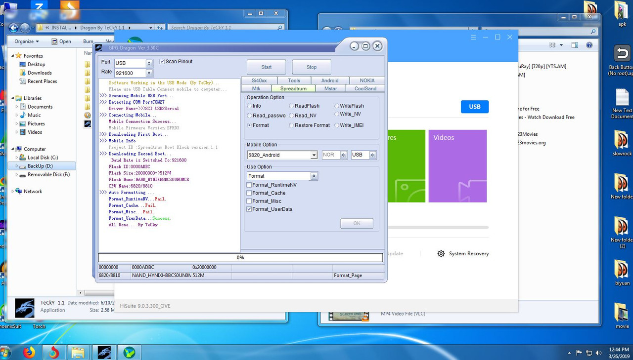
Task: Click the 0% progress bar in GPG Dragon
Action: [240, 257]
